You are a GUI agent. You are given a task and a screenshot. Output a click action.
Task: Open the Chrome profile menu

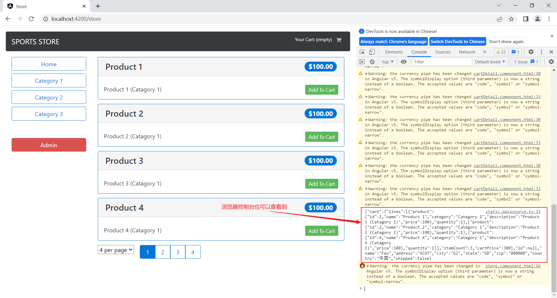tap(538, 19)
